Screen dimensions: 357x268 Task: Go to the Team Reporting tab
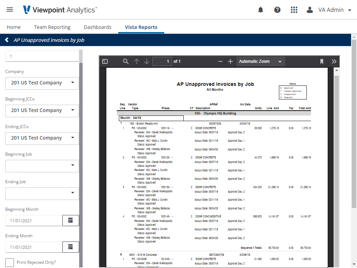pos(52,27)
